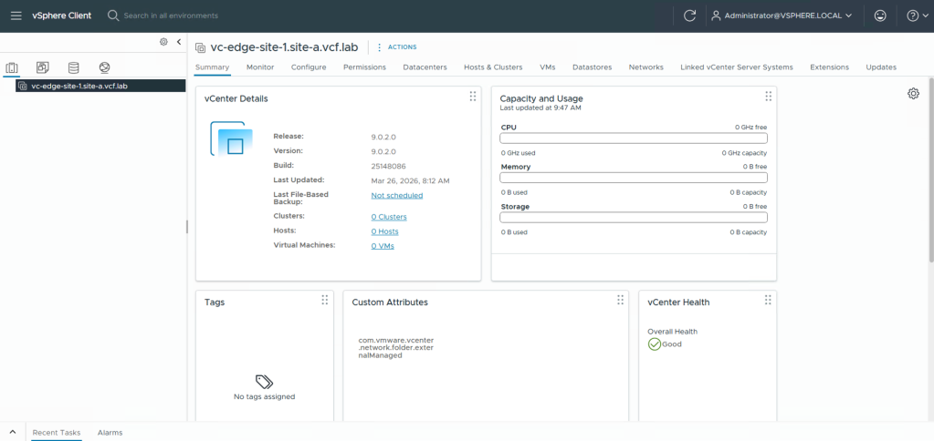Switch to Alarms tab

point(110,433)
